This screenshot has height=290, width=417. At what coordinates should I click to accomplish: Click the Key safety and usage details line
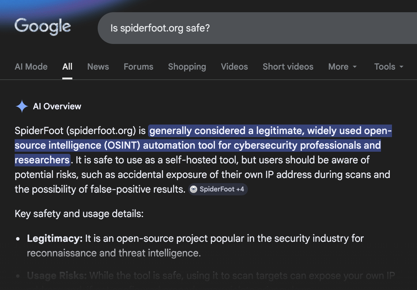pyautogui.click(x=79, y=214)
